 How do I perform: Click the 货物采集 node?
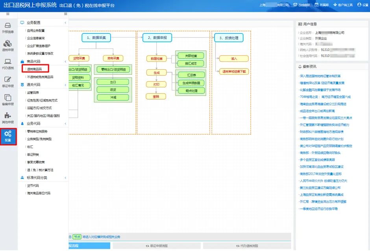tap(79, 58)
